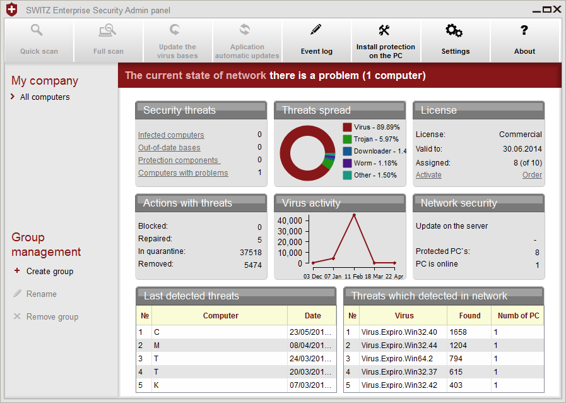Open the Event log pencil icon
Screen dimensions: 566x403
click(316, 30)
